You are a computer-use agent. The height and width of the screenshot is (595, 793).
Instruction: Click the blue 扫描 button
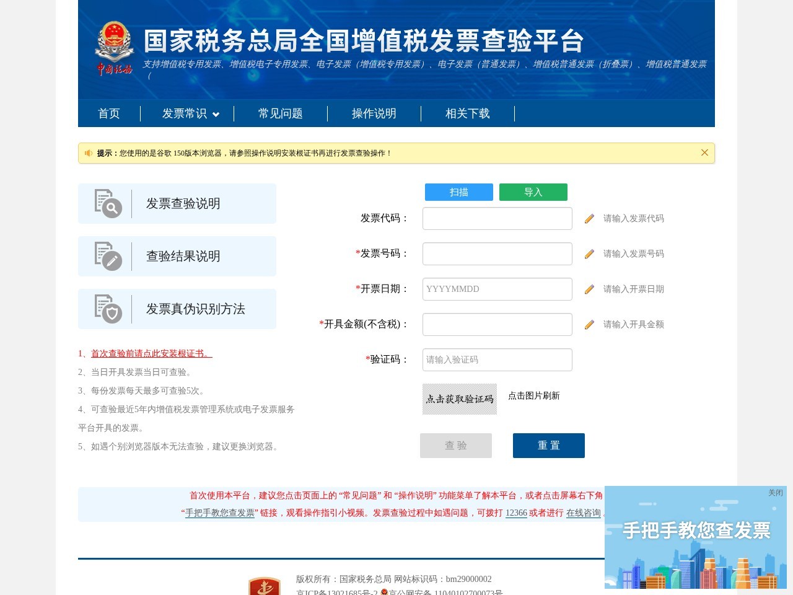(x=459, y=192)
